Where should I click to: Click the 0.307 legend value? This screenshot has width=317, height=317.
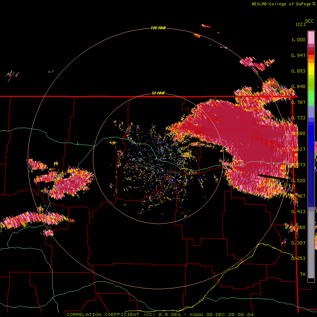pyautogui.click(x=298, y=243)
